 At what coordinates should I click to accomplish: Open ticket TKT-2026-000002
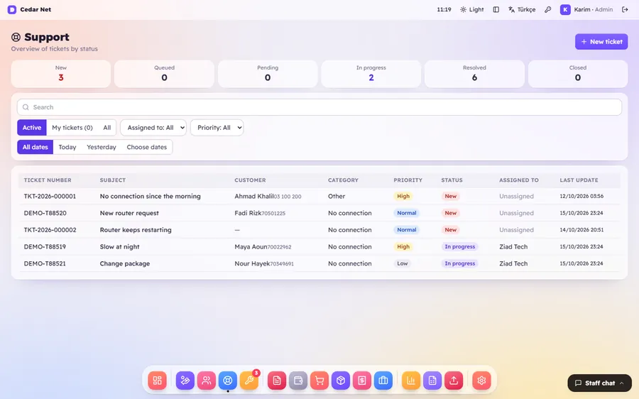[50, 230]
